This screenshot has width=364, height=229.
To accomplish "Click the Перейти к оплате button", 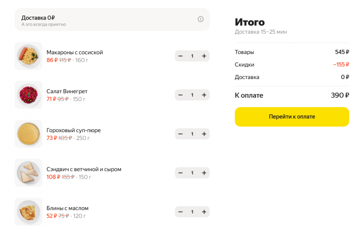I will [x=292, y=117].
